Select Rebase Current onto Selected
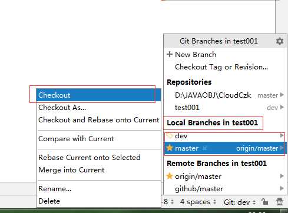The height and width of the screenshot is (213, 288). click(x=98, y=158)
